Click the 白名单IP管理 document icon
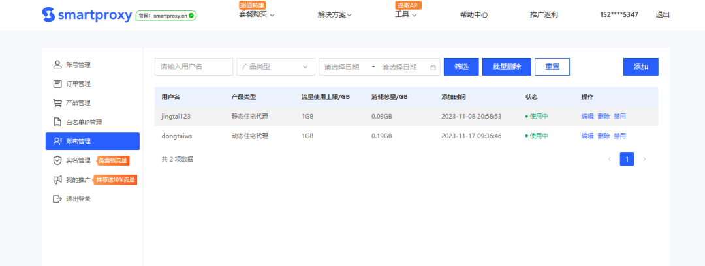This screenshot has width=705, height=266. [x=57, y=122]
